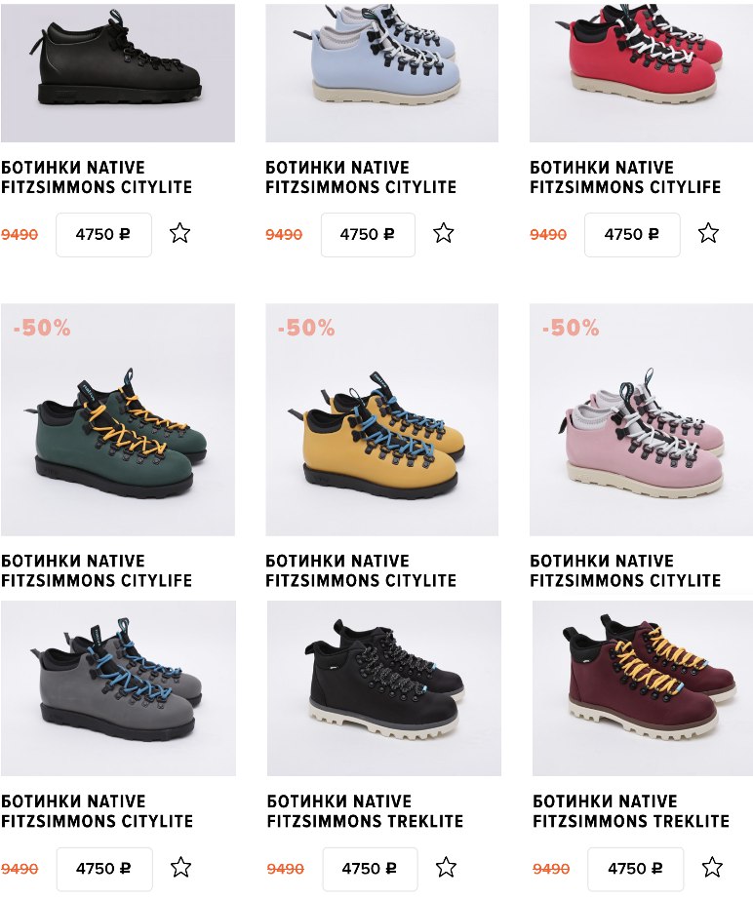Open the burgundy Treklite boots photo
This screenshot has height=899, width=753.
(x=643, y=688)
